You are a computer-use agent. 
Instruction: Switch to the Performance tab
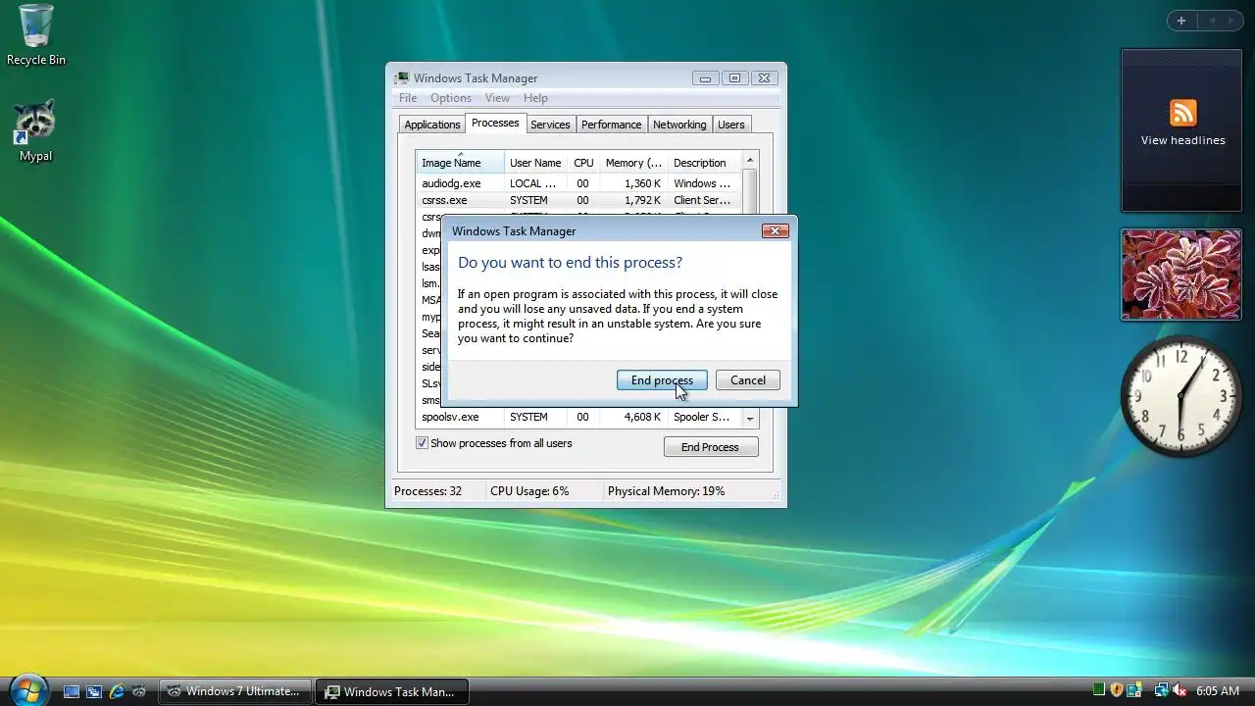(x=611, y=125)
